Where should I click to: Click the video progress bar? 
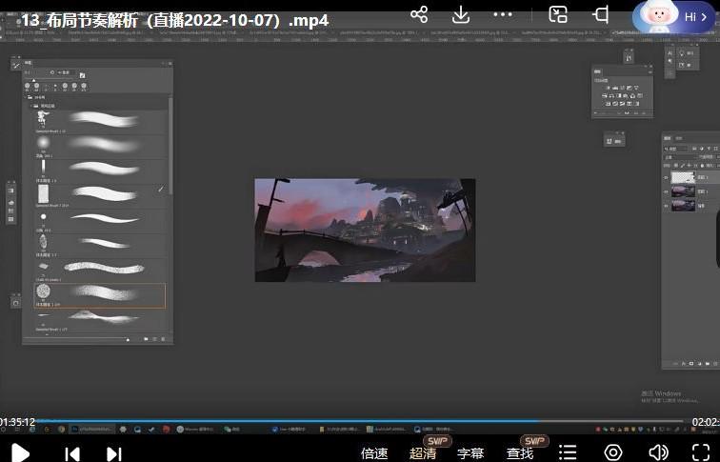pyautogui.click(x=362, y=421)
